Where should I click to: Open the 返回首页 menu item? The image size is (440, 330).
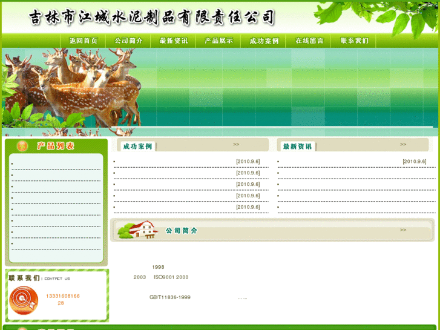coord(83,41)
